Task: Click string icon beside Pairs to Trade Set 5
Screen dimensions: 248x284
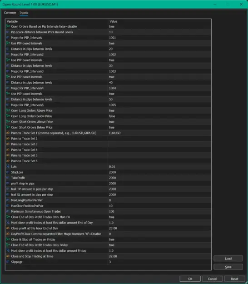Action: pyautogui.click(x=8, y=155)
